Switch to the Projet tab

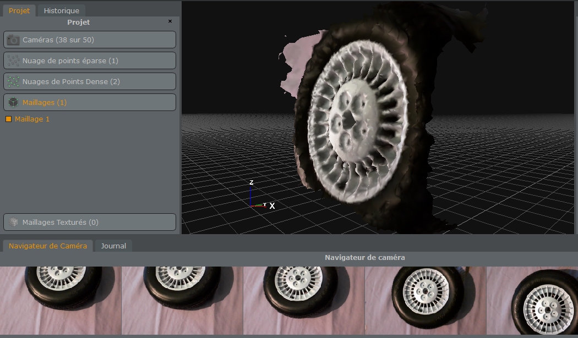coord(19,10)
